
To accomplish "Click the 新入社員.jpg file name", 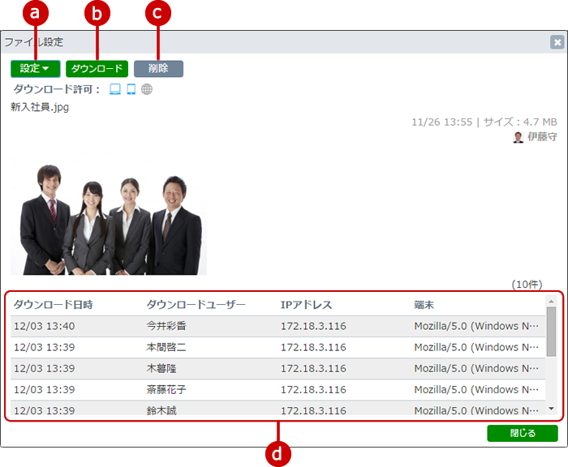I will (40, 108).
